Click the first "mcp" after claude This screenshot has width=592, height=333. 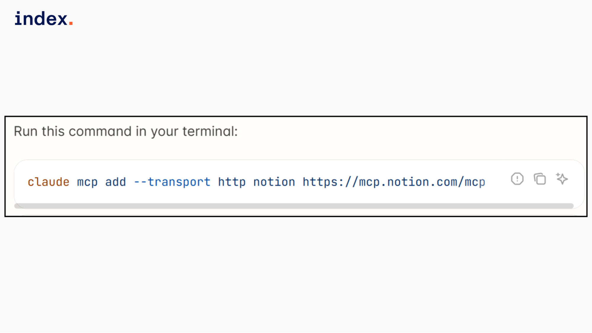tap(87, 182)
